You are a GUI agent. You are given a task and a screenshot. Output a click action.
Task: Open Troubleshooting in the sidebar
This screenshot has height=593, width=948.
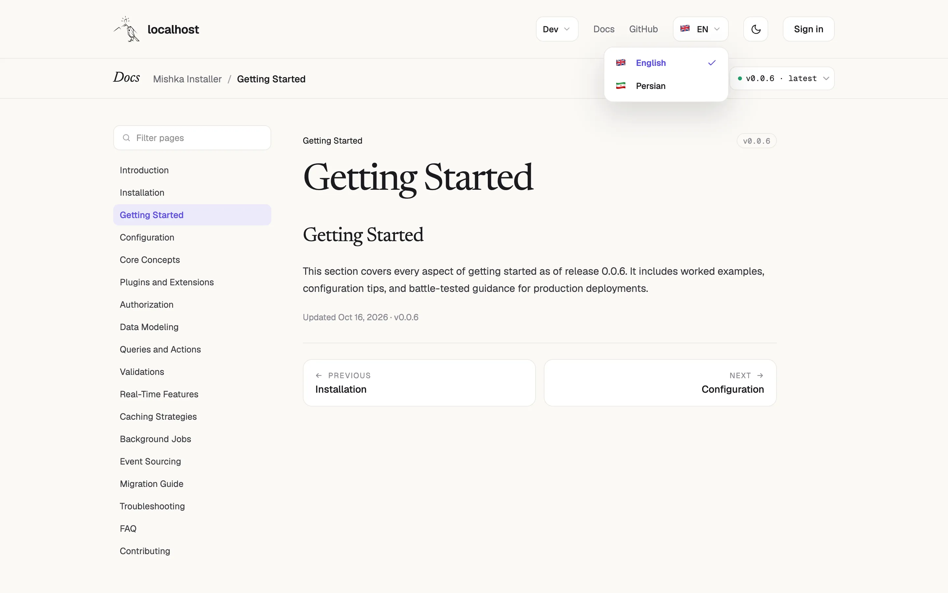tap(192, 506)
